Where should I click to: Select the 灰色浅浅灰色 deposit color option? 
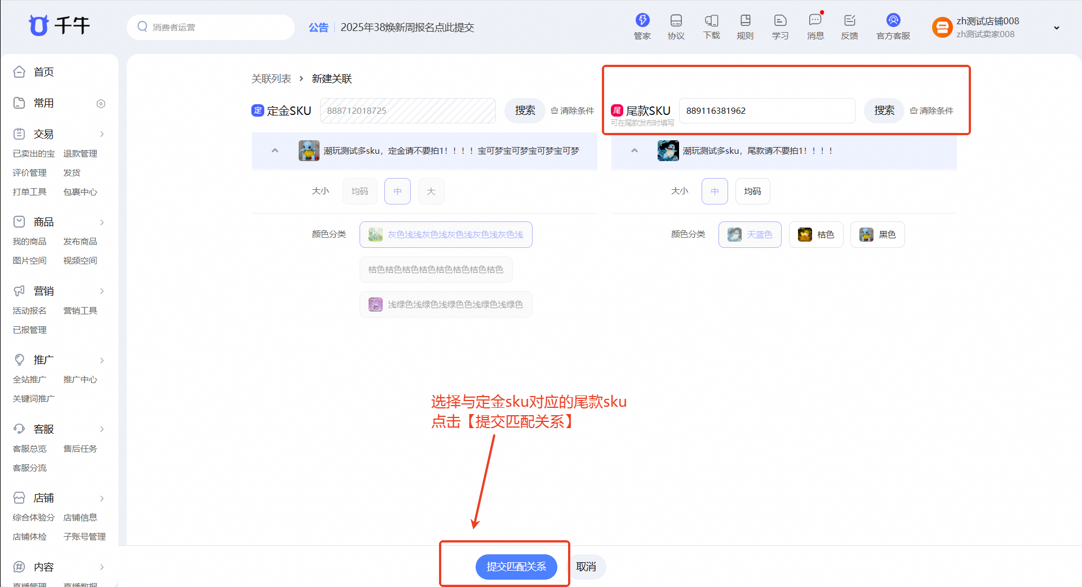[446, 234]
